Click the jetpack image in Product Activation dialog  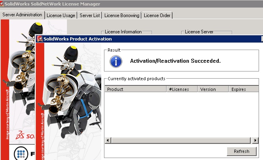(x=69, y=101)
